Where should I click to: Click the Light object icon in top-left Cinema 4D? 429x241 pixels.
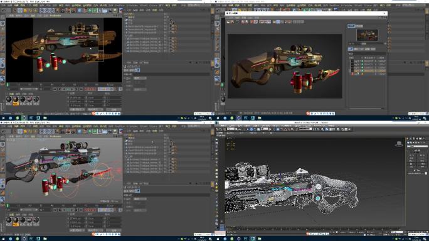pos(115,11)
